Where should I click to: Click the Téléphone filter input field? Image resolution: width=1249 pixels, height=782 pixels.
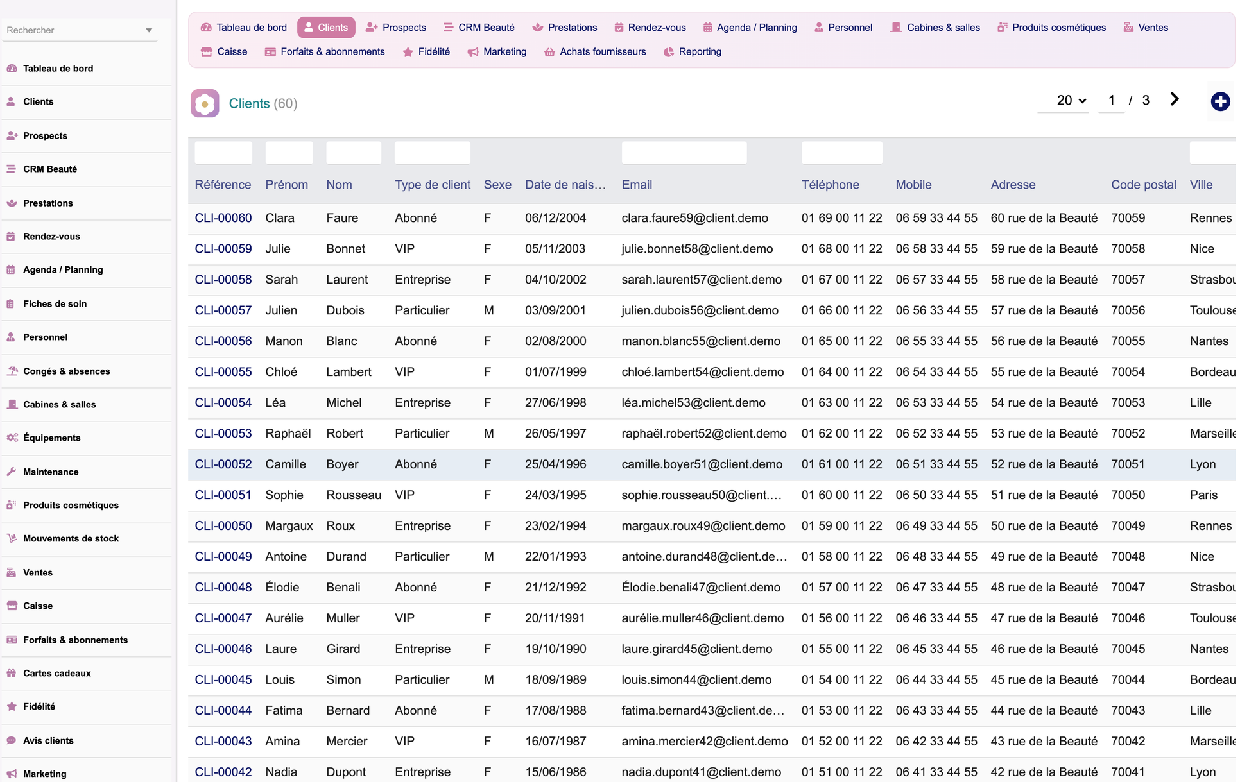tap(842, 153)
